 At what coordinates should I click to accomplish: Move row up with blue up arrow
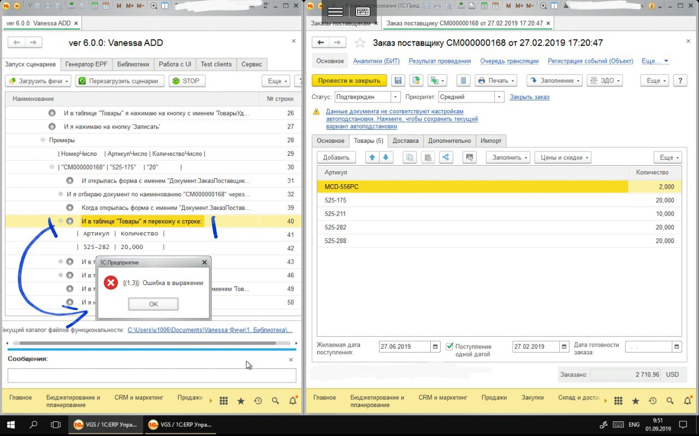[373, 158]
